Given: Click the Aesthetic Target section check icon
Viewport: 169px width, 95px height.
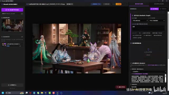Looking at the screenshot, I should coord(133,16).
